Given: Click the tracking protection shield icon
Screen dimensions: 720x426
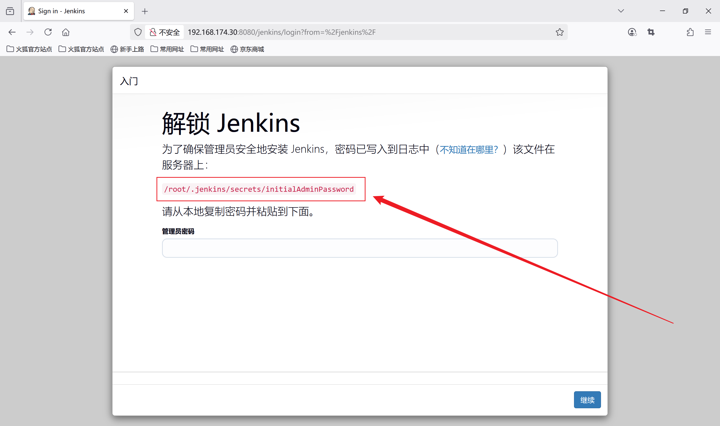Looking at the screenshot, I should (138, 32).
